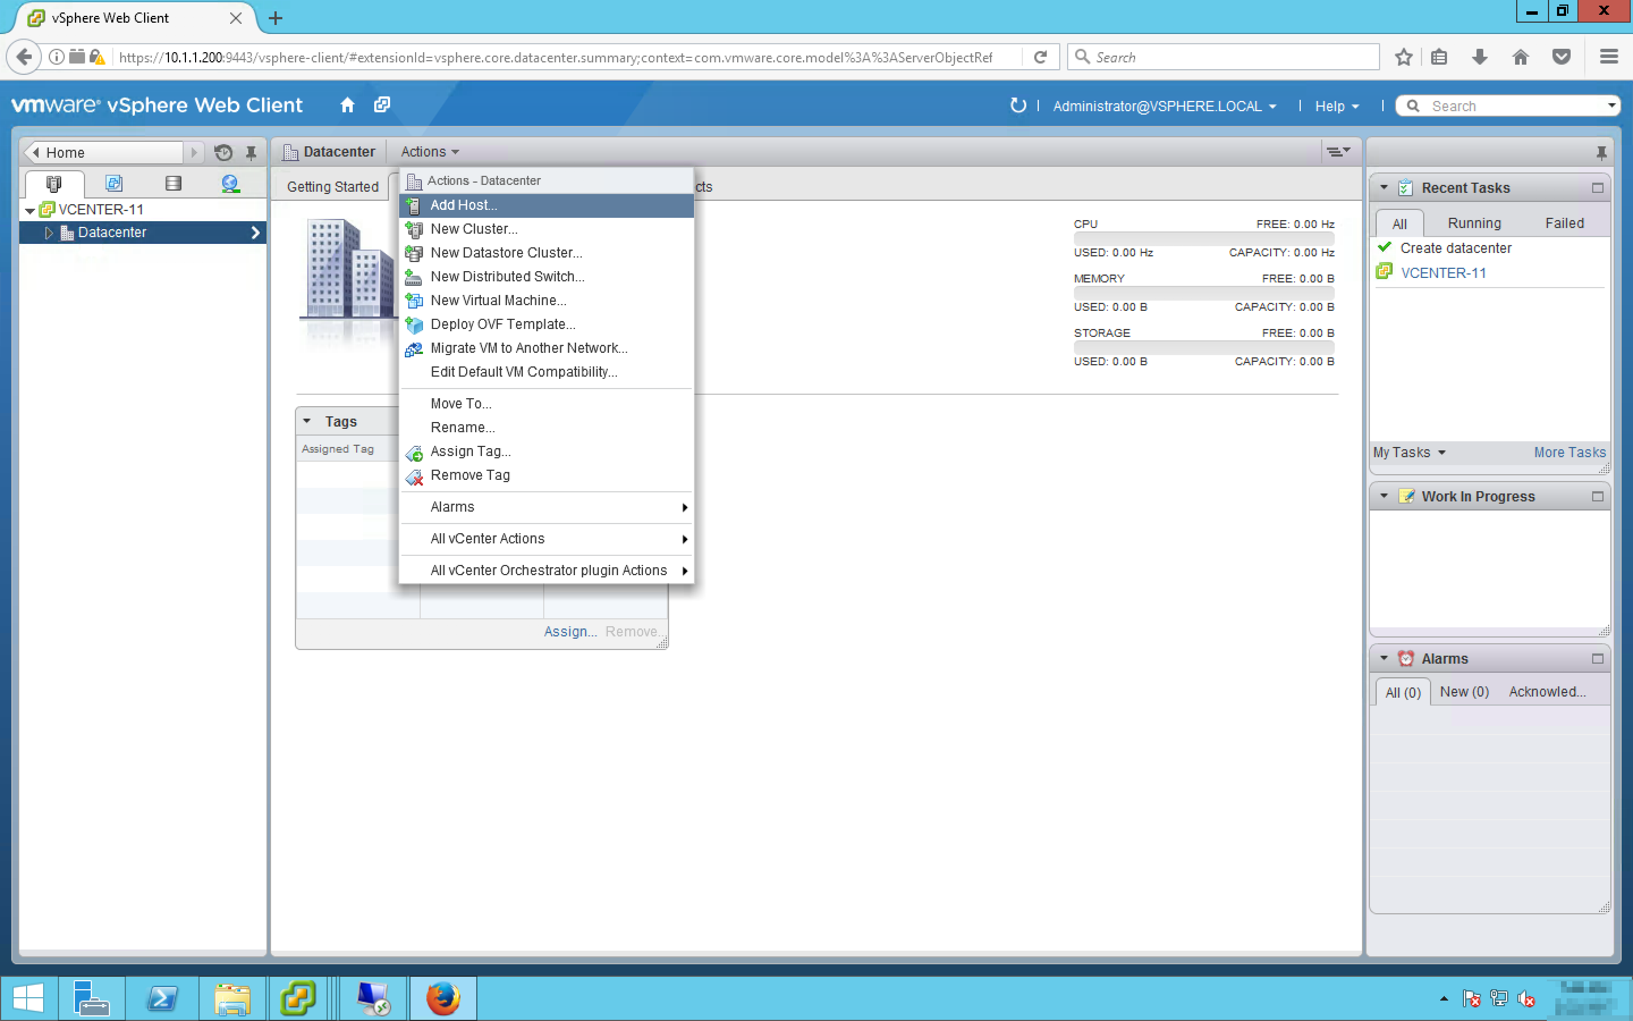Open the Storage inventory view icon
1633x1021 pixels.
[x=173, y=184]
